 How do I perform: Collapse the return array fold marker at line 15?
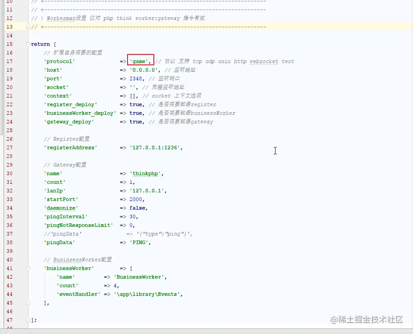pos(28,44)
